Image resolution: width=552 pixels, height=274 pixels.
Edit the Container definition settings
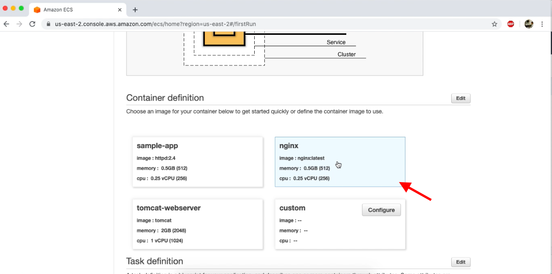click(460, 98)
